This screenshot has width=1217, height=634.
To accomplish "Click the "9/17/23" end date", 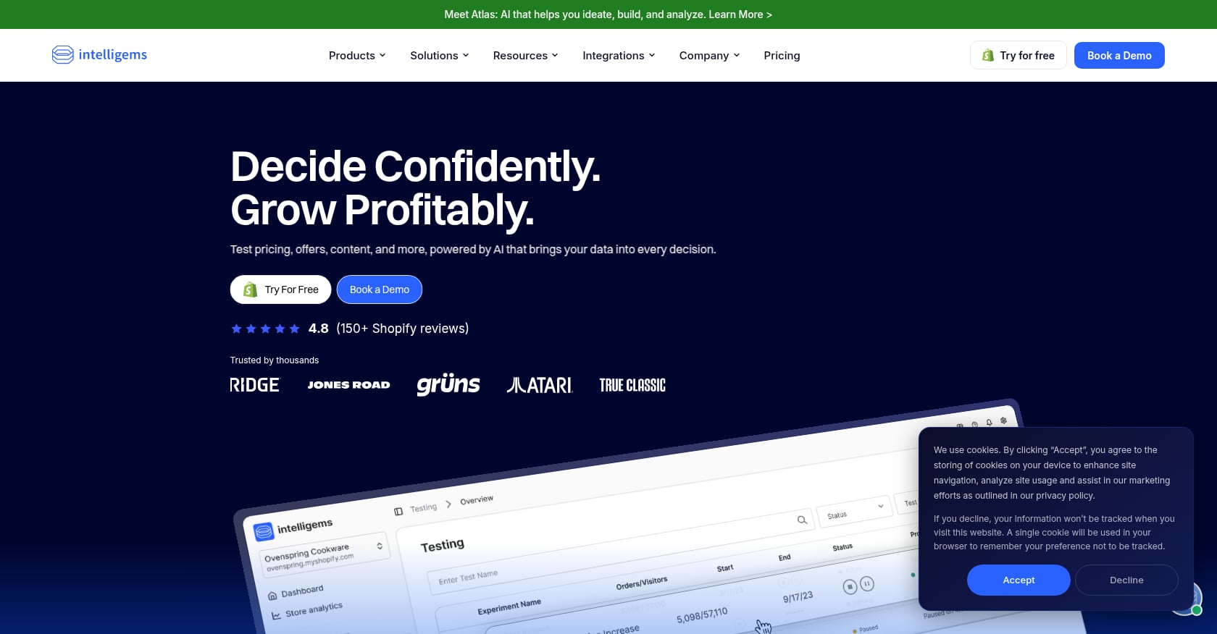I will (798, 598).
